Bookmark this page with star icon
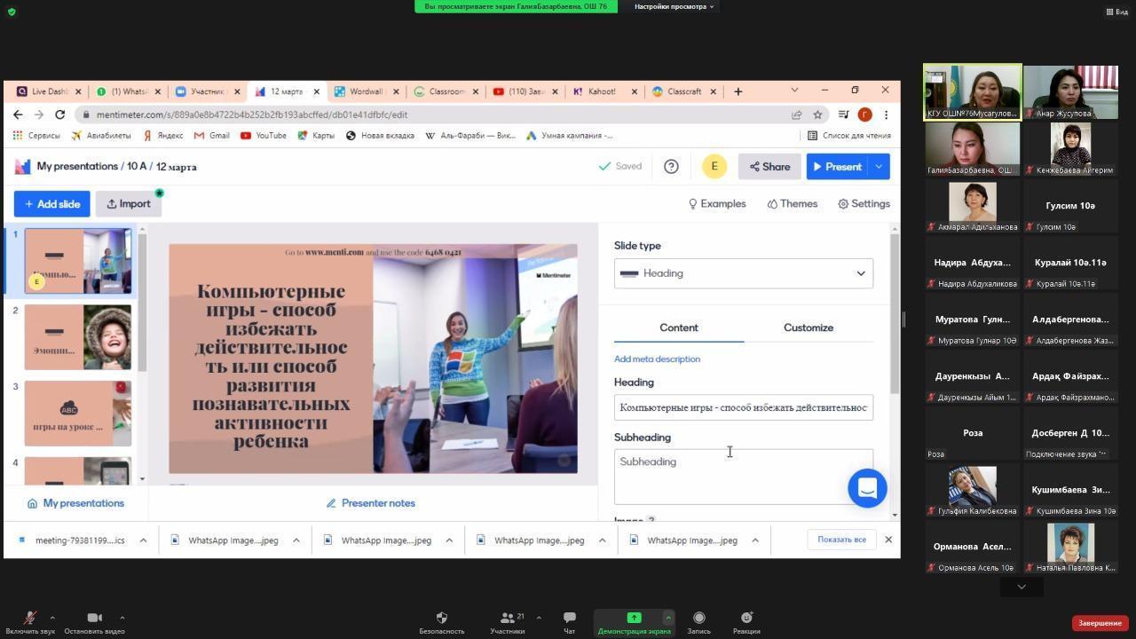This screenshot has height=639, width=1136. 817,114
